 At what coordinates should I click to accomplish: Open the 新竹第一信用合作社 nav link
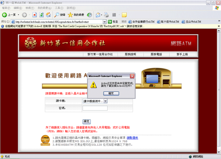click(x=100, y=54)
